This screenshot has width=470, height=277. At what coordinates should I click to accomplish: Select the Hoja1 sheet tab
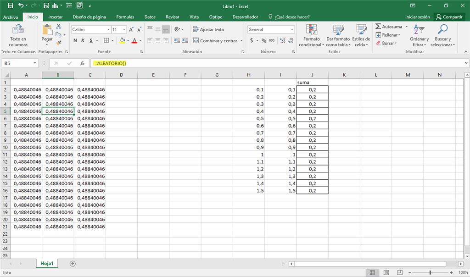coord(47,264)
